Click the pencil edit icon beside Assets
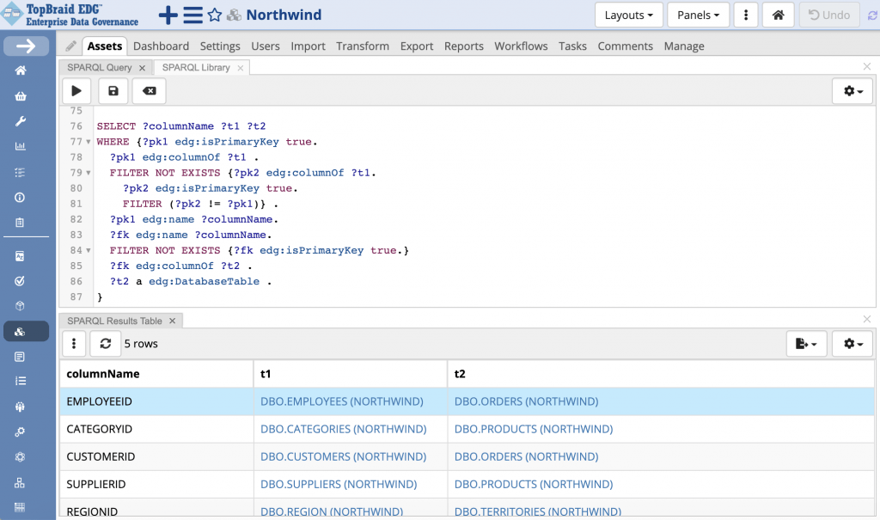The width and height of the screenshot is (880, 520). click(x=70, y=46)
